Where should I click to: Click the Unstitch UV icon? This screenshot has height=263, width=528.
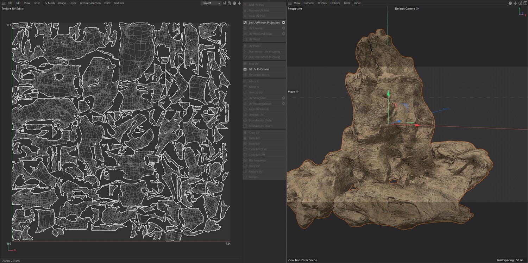pos(245,115)
